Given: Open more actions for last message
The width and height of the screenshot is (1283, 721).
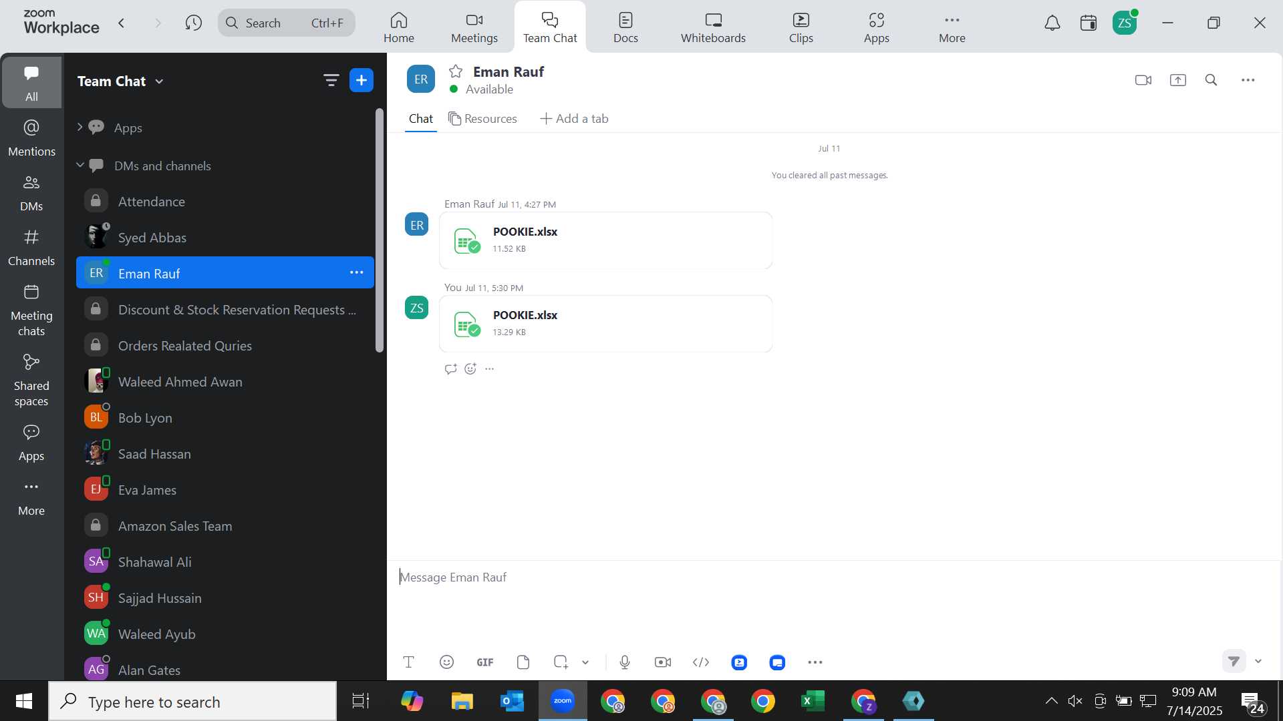Looking at the screenshot, I should 490,369.
